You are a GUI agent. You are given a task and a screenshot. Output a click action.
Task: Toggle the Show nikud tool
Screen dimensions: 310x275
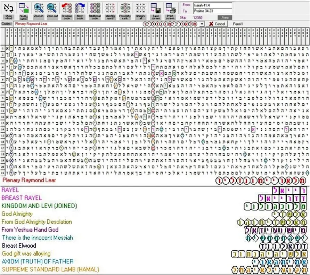point(8,11)
